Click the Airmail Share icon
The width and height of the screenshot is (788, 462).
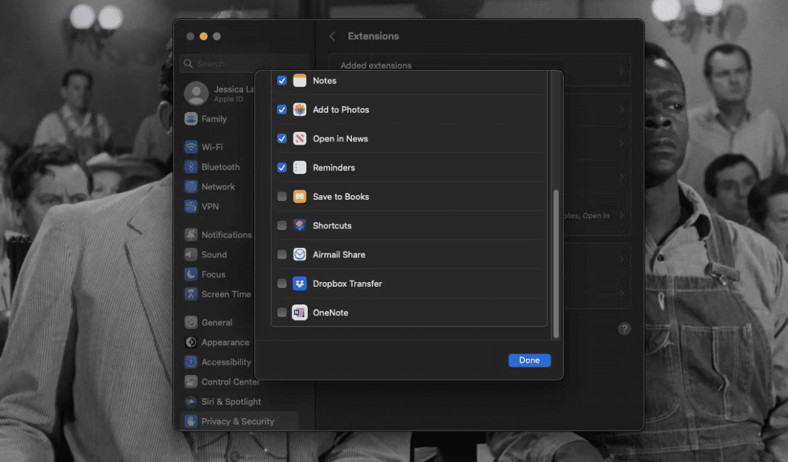pyautogui.click(x=300, y=254)
